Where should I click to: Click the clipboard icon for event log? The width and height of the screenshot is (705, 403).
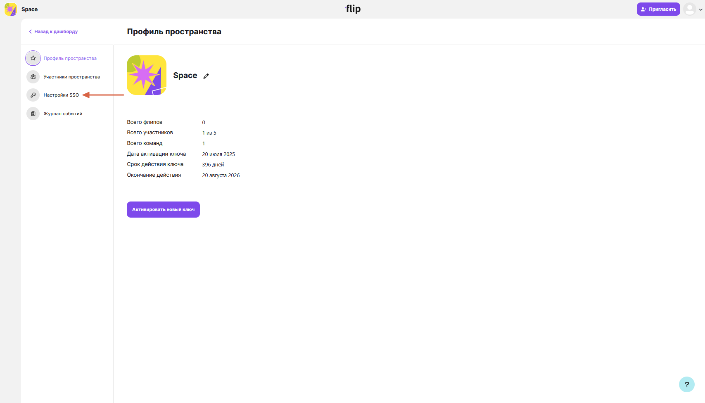pyautogui.click(x=33, y=114)
